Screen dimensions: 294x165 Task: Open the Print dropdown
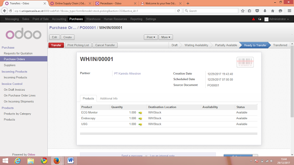151,37
